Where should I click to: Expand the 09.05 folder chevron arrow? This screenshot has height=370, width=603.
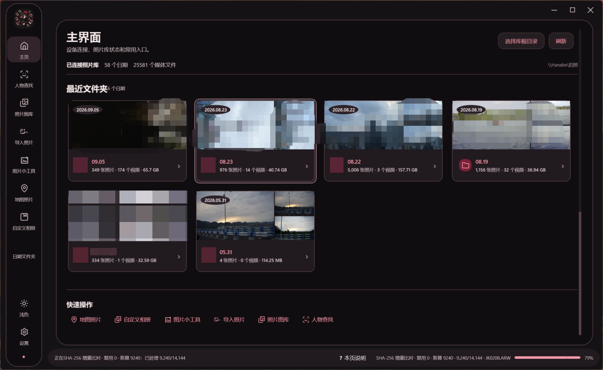[179, 166]
